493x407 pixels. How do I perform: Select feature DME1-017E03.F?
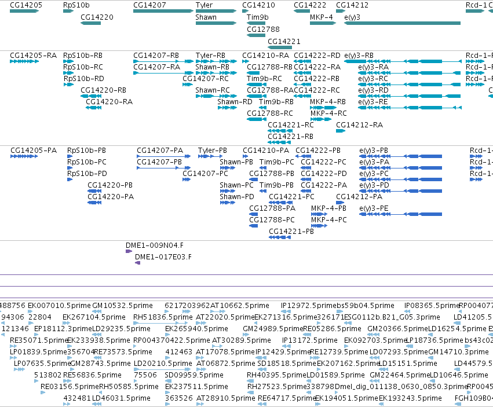(163, 257)
